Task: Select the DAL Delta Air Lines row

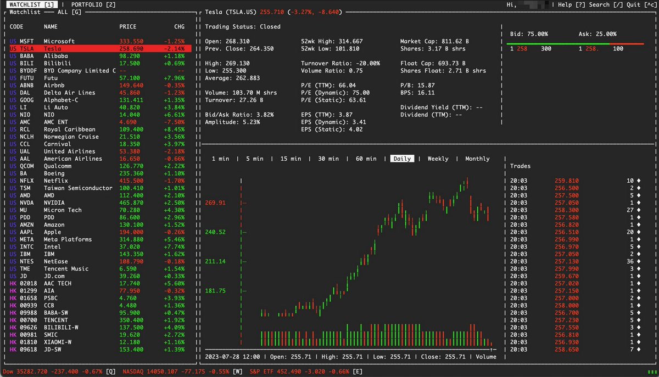Action: (100, 93)
